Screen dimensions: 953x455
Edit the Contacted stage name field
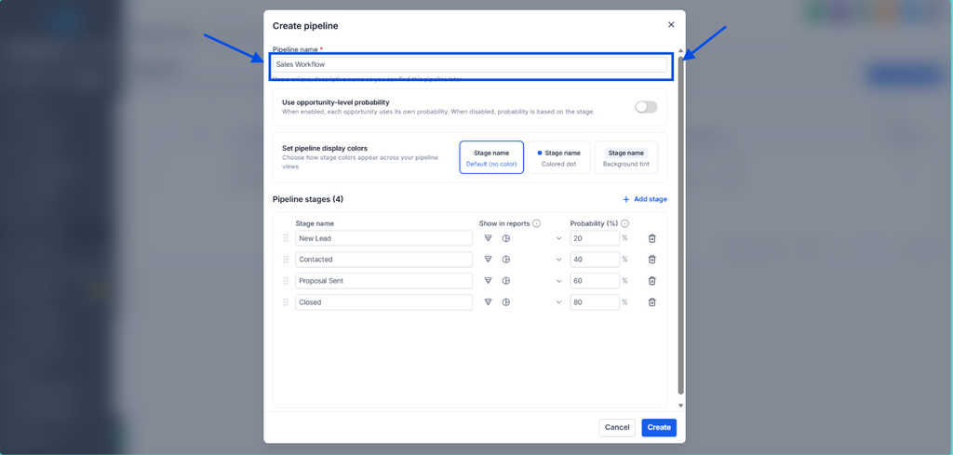click(x=384, y=260)
